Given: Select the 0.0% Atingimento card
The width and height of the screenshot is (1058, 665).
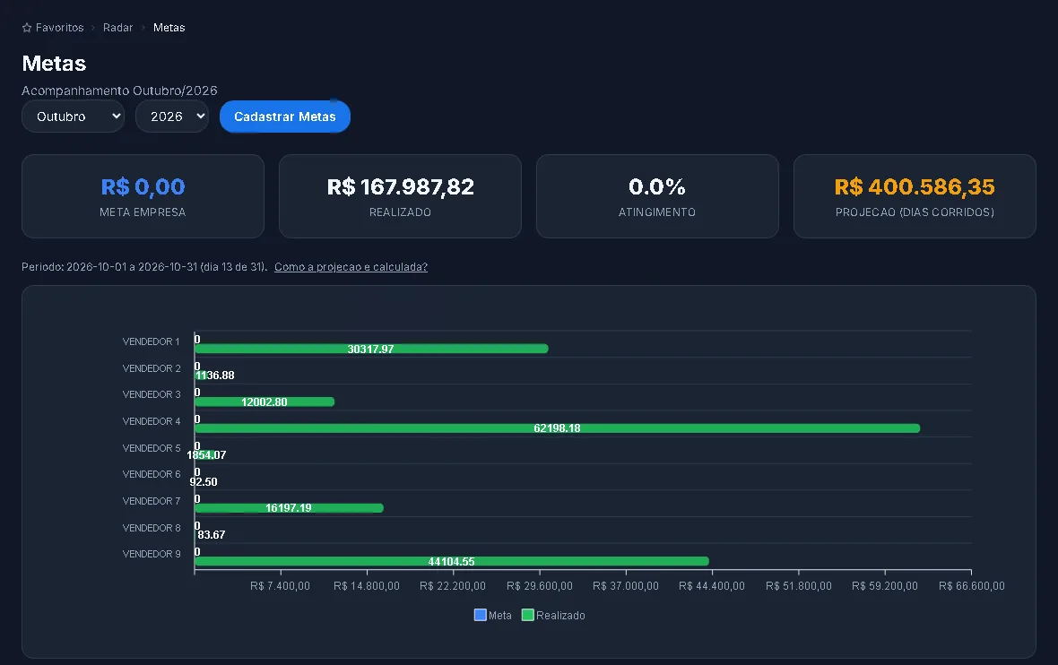Looking at the screenshot, I should (657, 196).
